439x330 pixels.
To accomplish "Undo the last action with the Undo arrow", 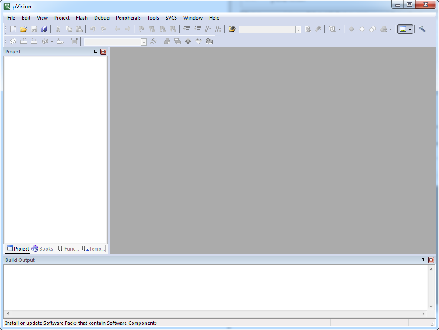I will click(93, 29).
